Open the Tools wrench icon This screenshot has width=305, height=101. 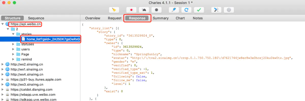point(216,10)
